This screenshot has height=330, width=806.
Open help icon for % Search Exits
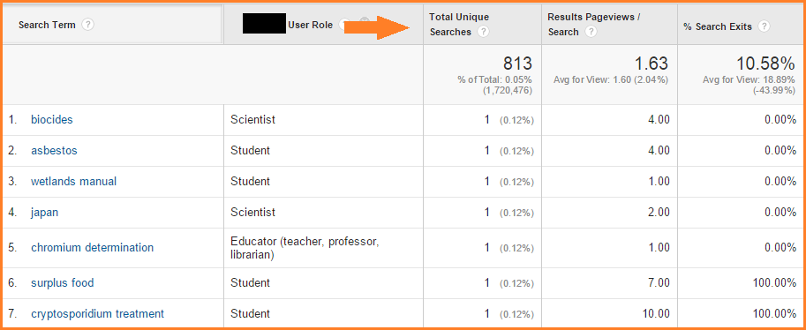764,26
